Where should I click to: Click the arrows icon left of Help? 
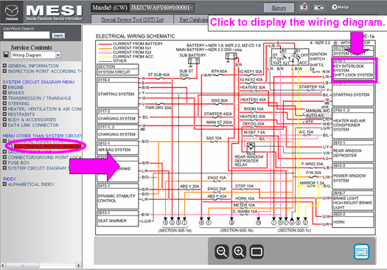[319, 8]
